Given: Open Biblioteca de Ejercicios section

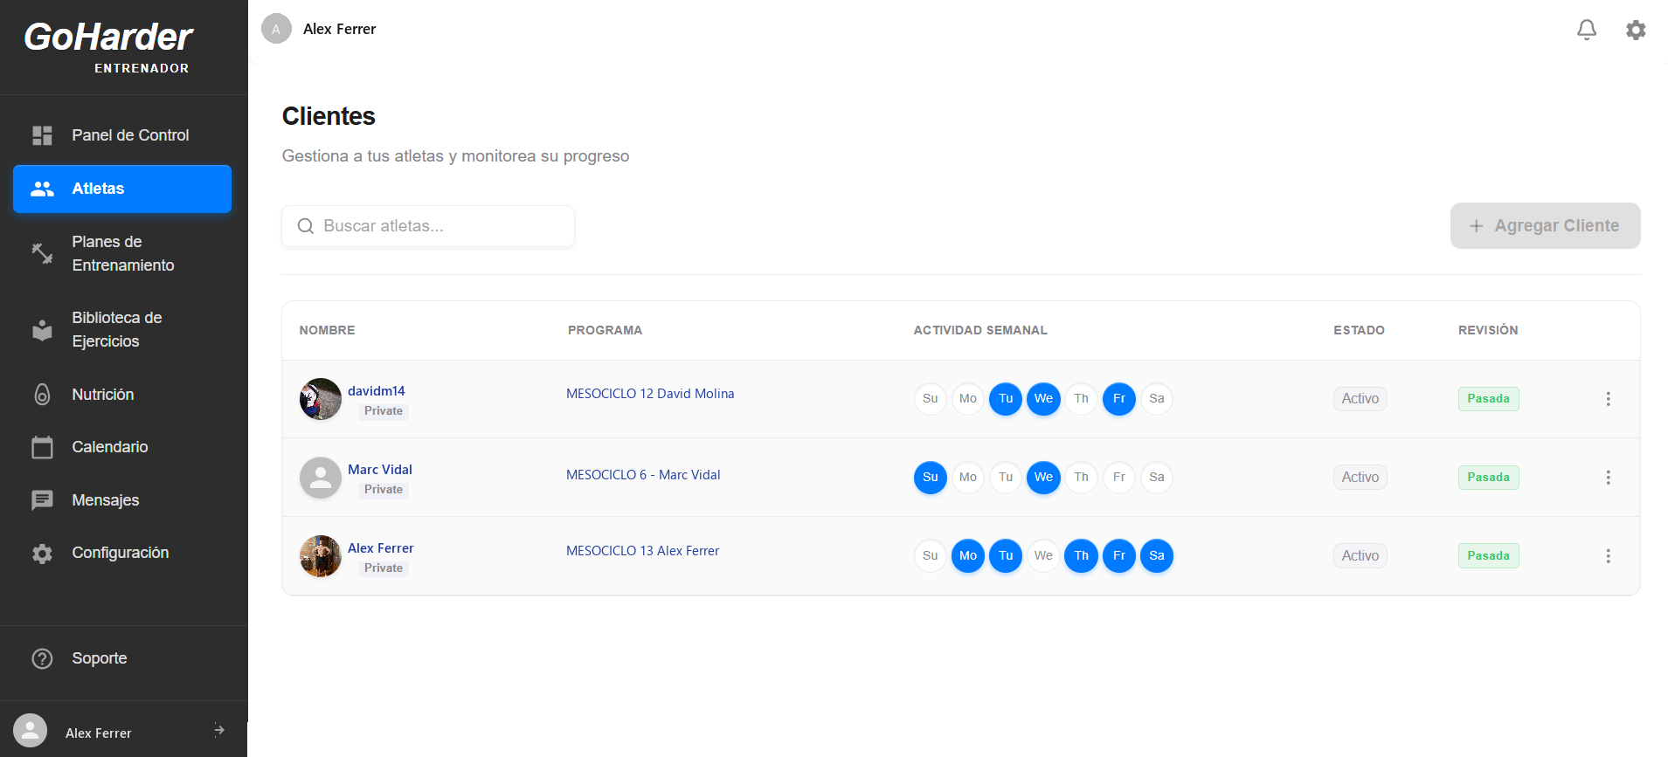Looking at the screenshot, I should 122,329.
